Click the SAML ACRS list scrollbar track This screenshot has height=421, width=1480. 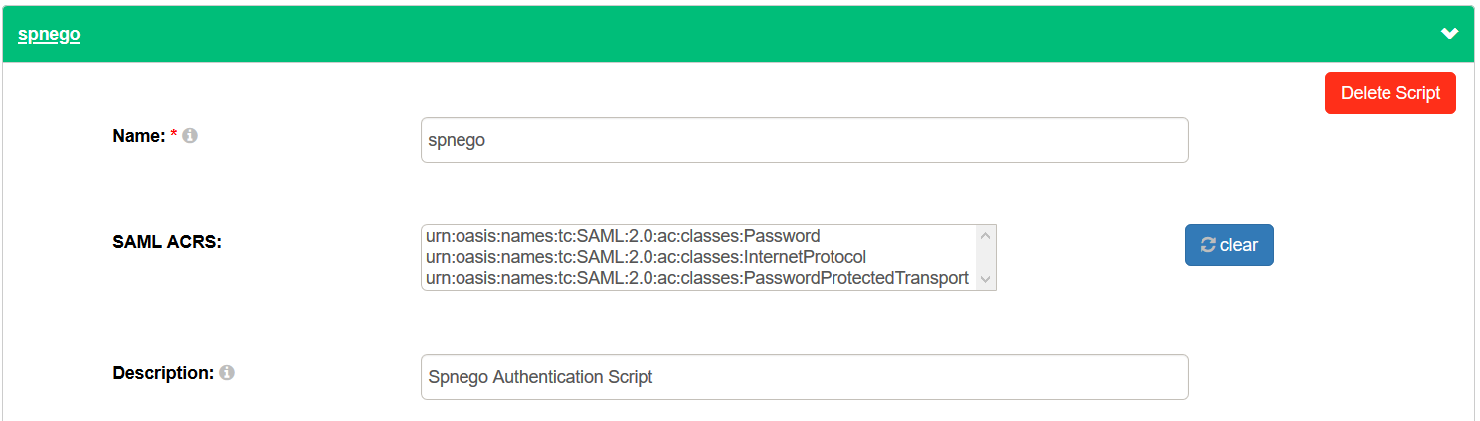(x=986, y=258)
